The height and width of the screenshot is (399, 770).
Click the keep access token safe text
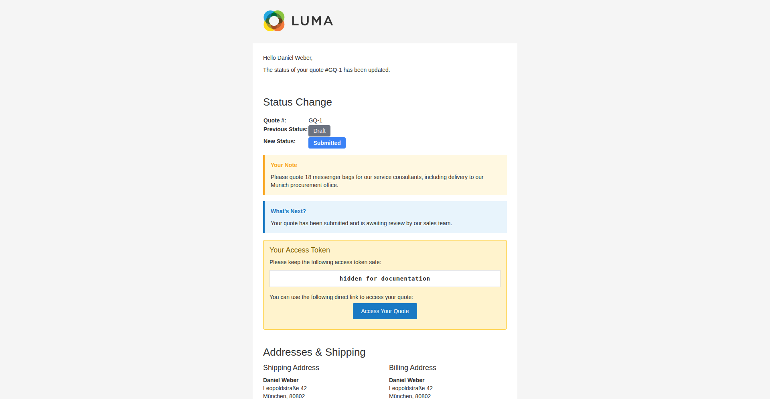[x=325, y=262]
